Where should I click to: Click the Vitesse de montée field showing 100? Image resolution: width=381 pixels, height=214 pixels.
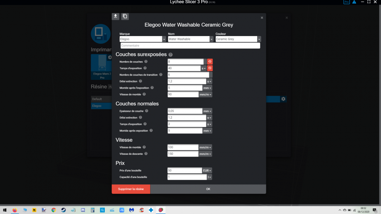pyautogui.click(x=183, y=147)
